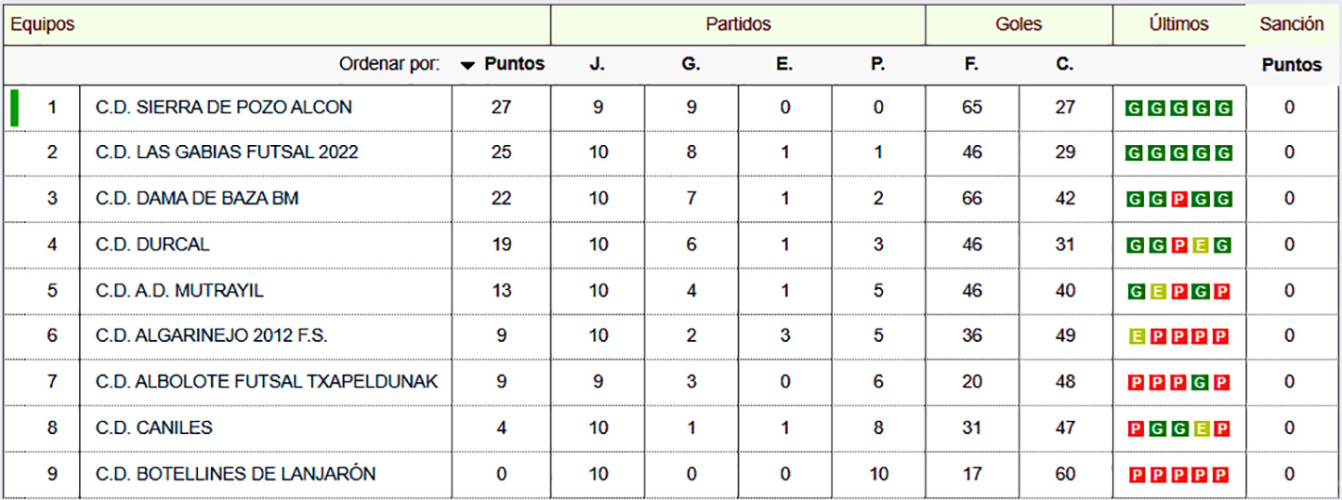Click first yellow E icon for Algarinejo
This screenshot has width=1342, height=500.
(x=1135, y=336)
